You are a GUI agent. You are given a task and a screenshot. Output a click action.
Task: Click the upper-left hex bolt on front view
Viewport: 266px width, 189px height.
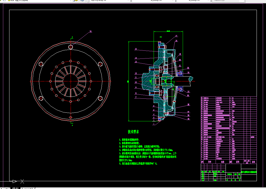(41, 64)
